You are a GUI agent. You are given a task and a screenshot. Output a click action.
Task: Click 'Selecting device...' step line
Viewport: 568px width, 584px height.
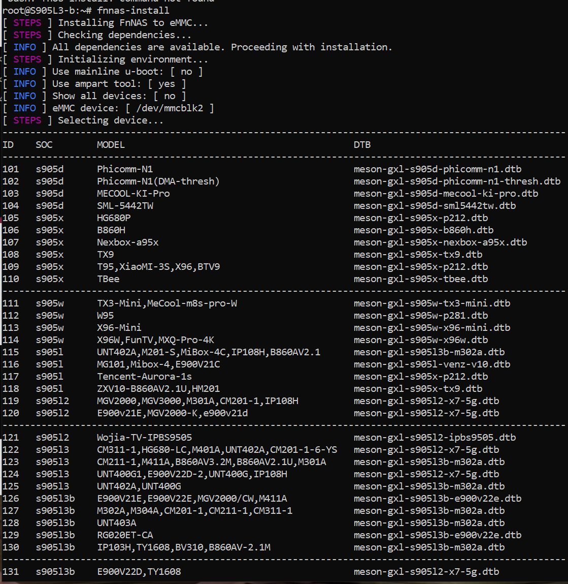pos(83,120)
